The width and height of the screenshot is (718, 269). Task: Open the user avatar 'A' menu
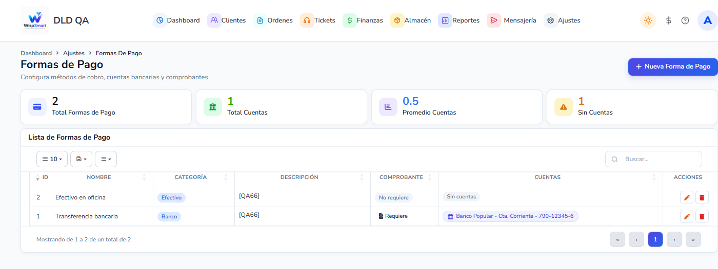[708, 20]
